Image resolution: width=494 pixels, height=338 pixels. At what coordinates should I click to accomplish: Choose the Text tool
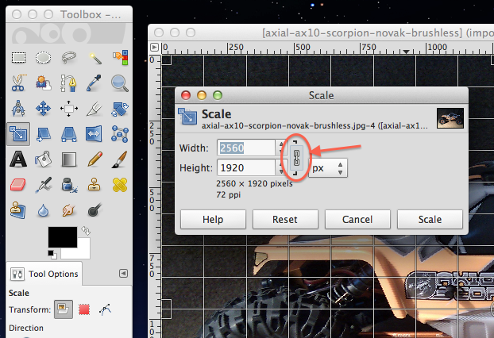pos(17,159)
